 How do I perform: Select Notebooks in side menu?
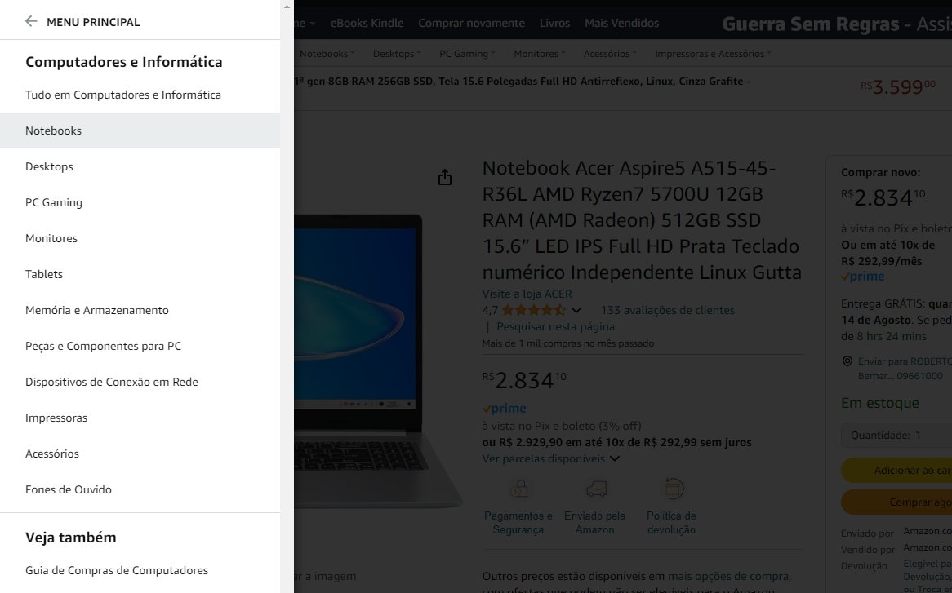coord(140,131)
